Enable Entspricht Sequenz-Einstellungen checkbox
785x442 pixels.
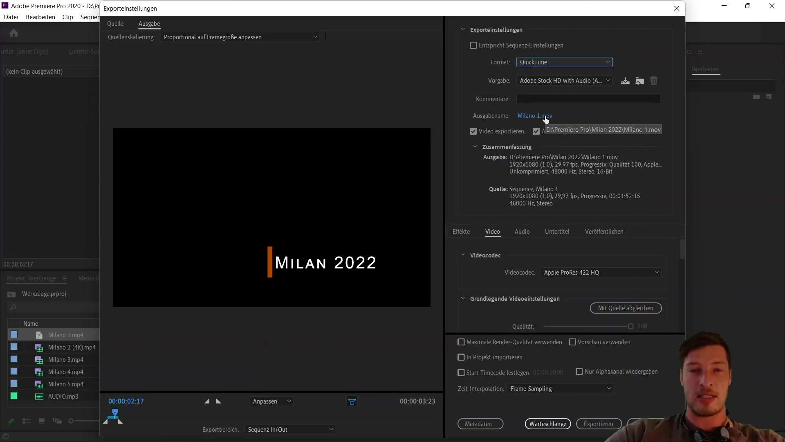(x=473, y=45)
